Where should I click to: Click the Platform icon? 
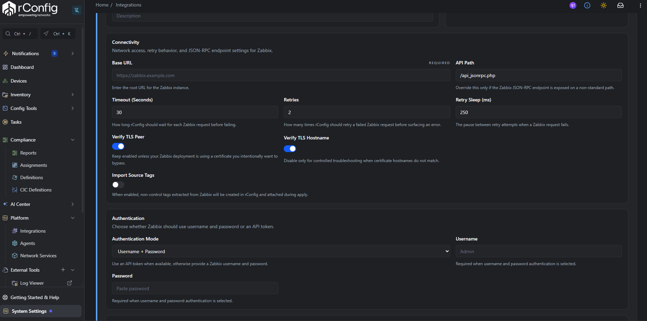coord(5,218)
